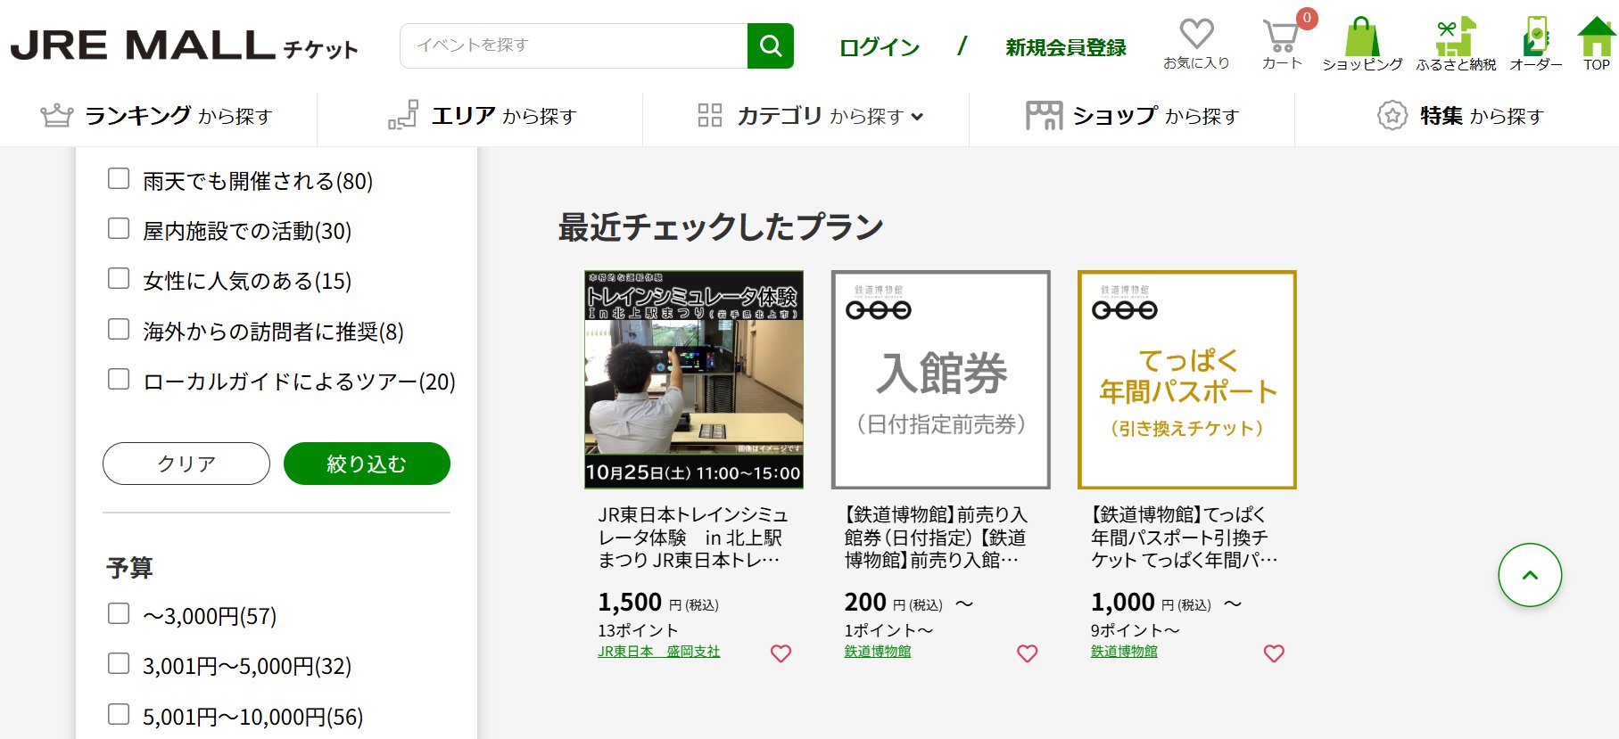
Task: Check the 5,001円～10,000円(56) budget box
Action: click(119, 714)
